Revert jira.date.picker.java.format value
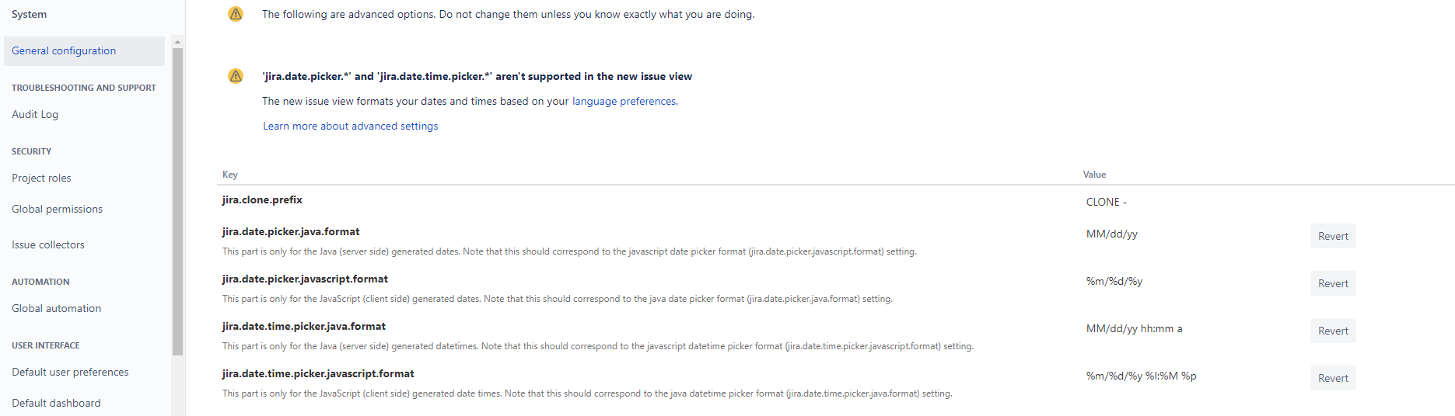 pyautogui.click(x=1333, y=236)
